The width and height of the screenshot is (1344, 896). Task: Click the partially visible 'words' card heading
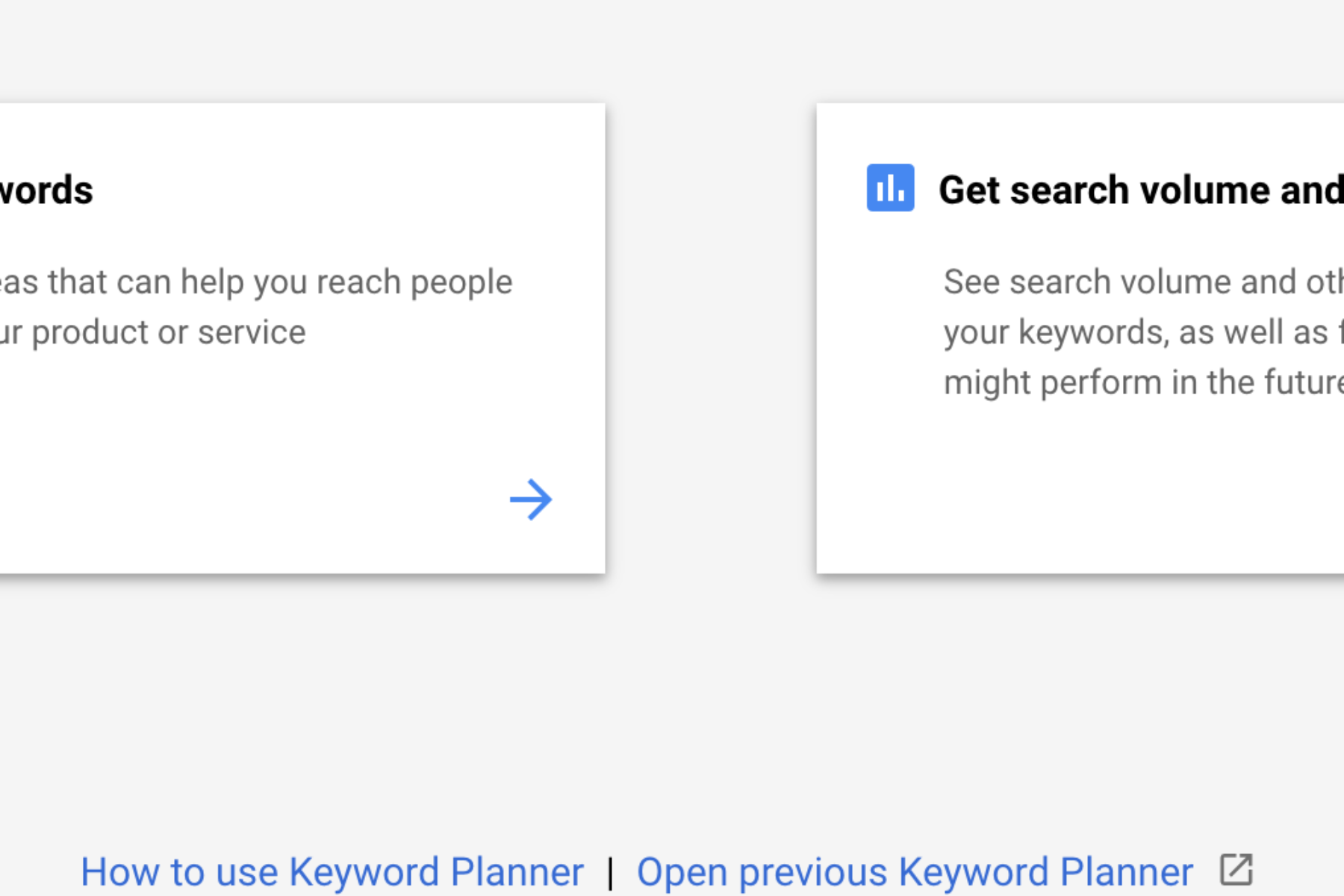pyautogui.click(x=46, y=190)
